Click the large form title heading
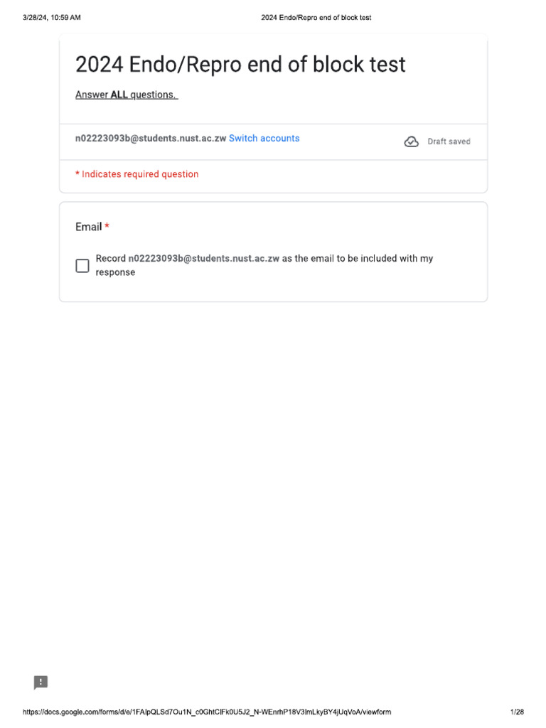546x728 pixels. click(x=240, y=65)
